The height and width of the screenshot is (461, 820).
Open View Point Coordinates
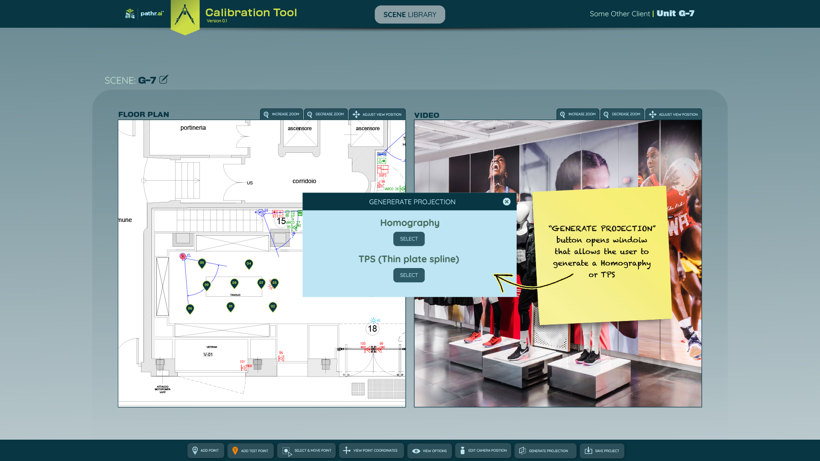click(371, 450)
